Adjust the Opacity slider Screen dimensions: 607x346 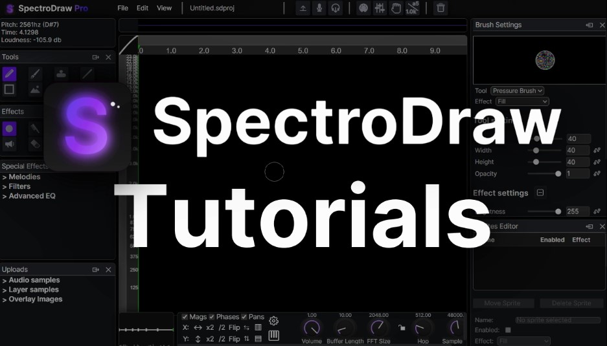pos(544,174)
